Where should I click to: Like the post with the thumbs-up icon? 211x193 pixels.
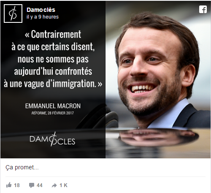pyautogui.click(x=9, y=185)
